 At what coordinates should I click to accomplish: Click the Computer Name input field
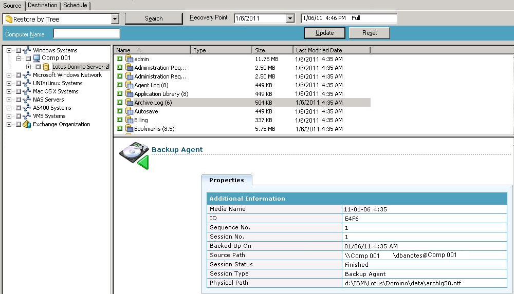(x=86, y=34)
